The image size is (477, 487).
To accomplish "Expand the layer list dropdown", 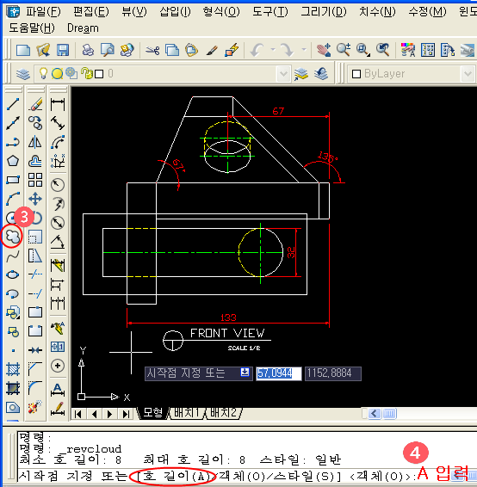I will [283, 74].
